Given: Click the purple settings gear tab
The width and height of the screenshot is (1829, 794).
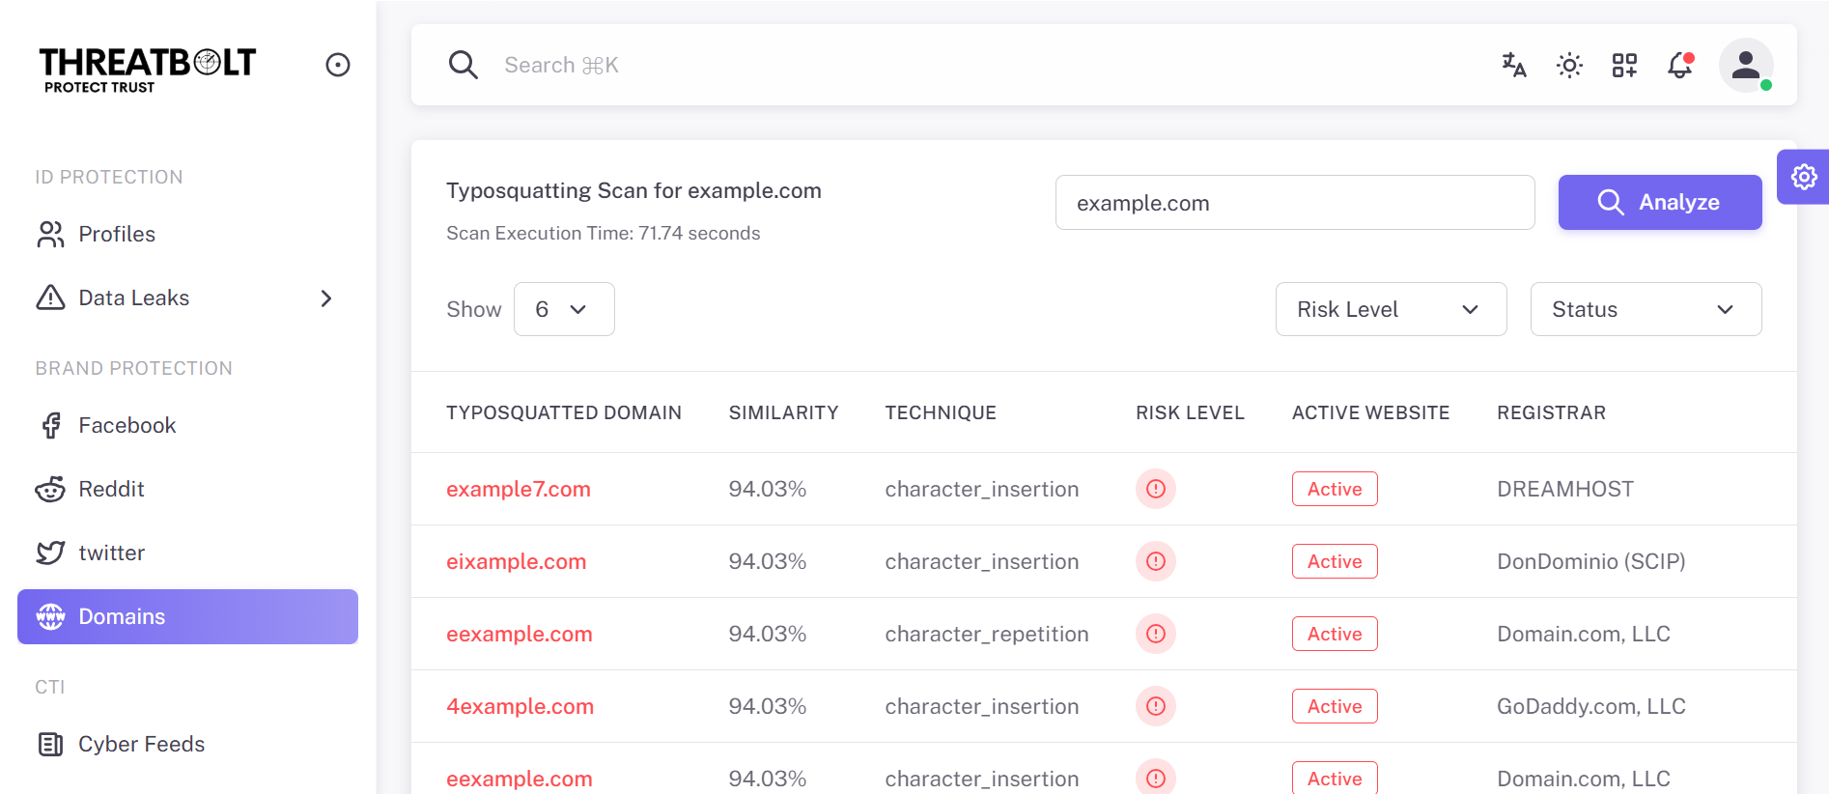Looking at the screenshot, I should tap(1803, 177).
